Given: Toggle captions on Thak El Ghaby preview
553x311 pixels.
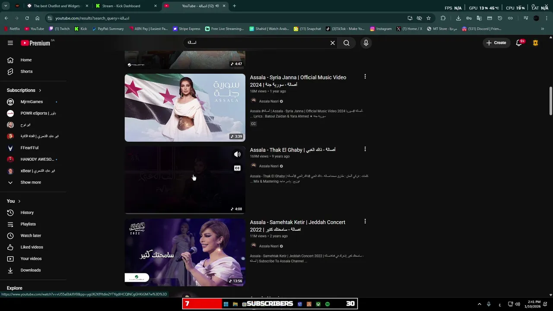Looking at the screenshot, I should coord(237,168).
